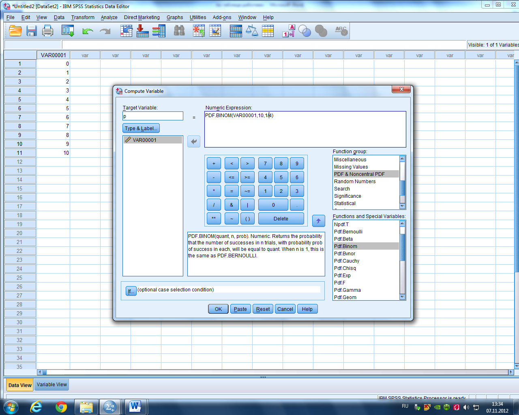Close the Compute Variable dialog
The width and height of the screenshot is (519, 415).
pyautogui.click(x=401, y=90)
